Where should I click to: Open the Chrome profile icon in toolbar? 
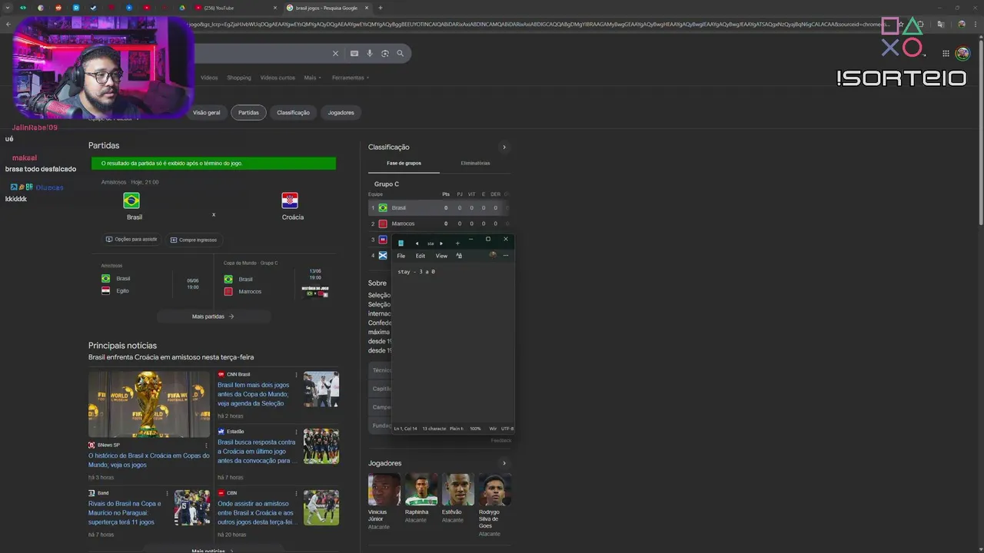(x=962, y=24)
